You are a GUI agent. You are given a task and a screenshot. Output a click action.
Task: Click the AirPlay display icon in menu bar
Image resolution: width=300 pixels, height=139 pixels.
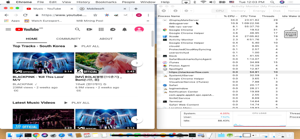pyautogui.click(x=186, y=2)
